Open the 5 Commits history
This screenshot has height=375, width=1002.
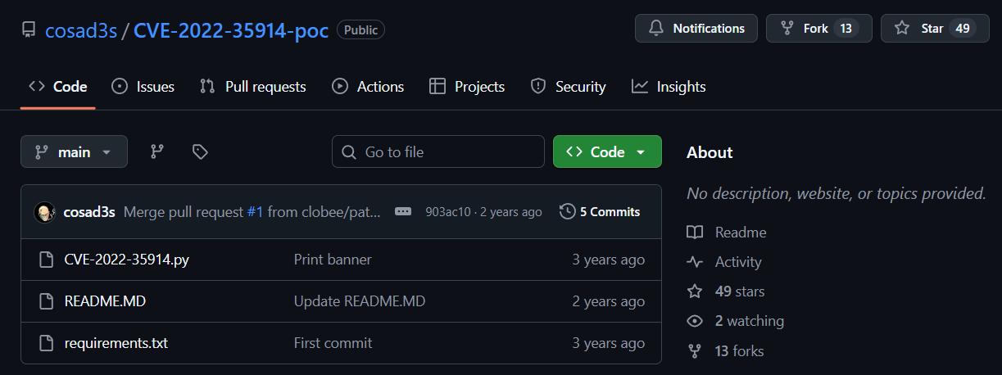click(x=600, y=212)
